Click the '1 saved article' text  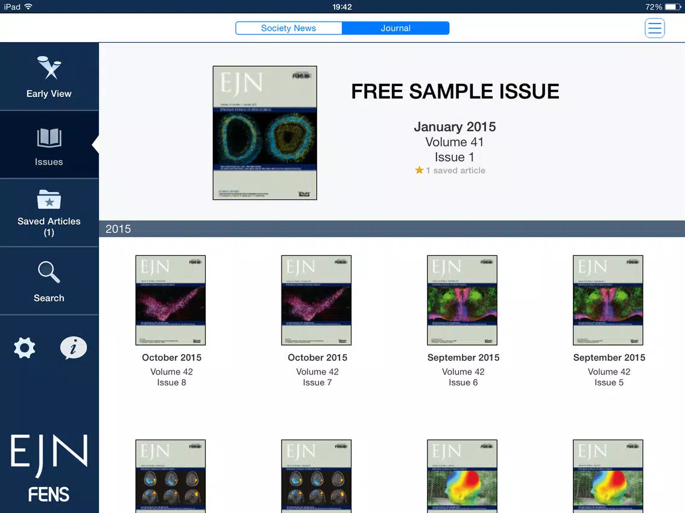click(456, 170)
